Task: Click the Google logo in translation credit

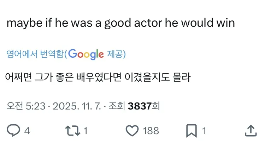Action: (x=86, y=54)
